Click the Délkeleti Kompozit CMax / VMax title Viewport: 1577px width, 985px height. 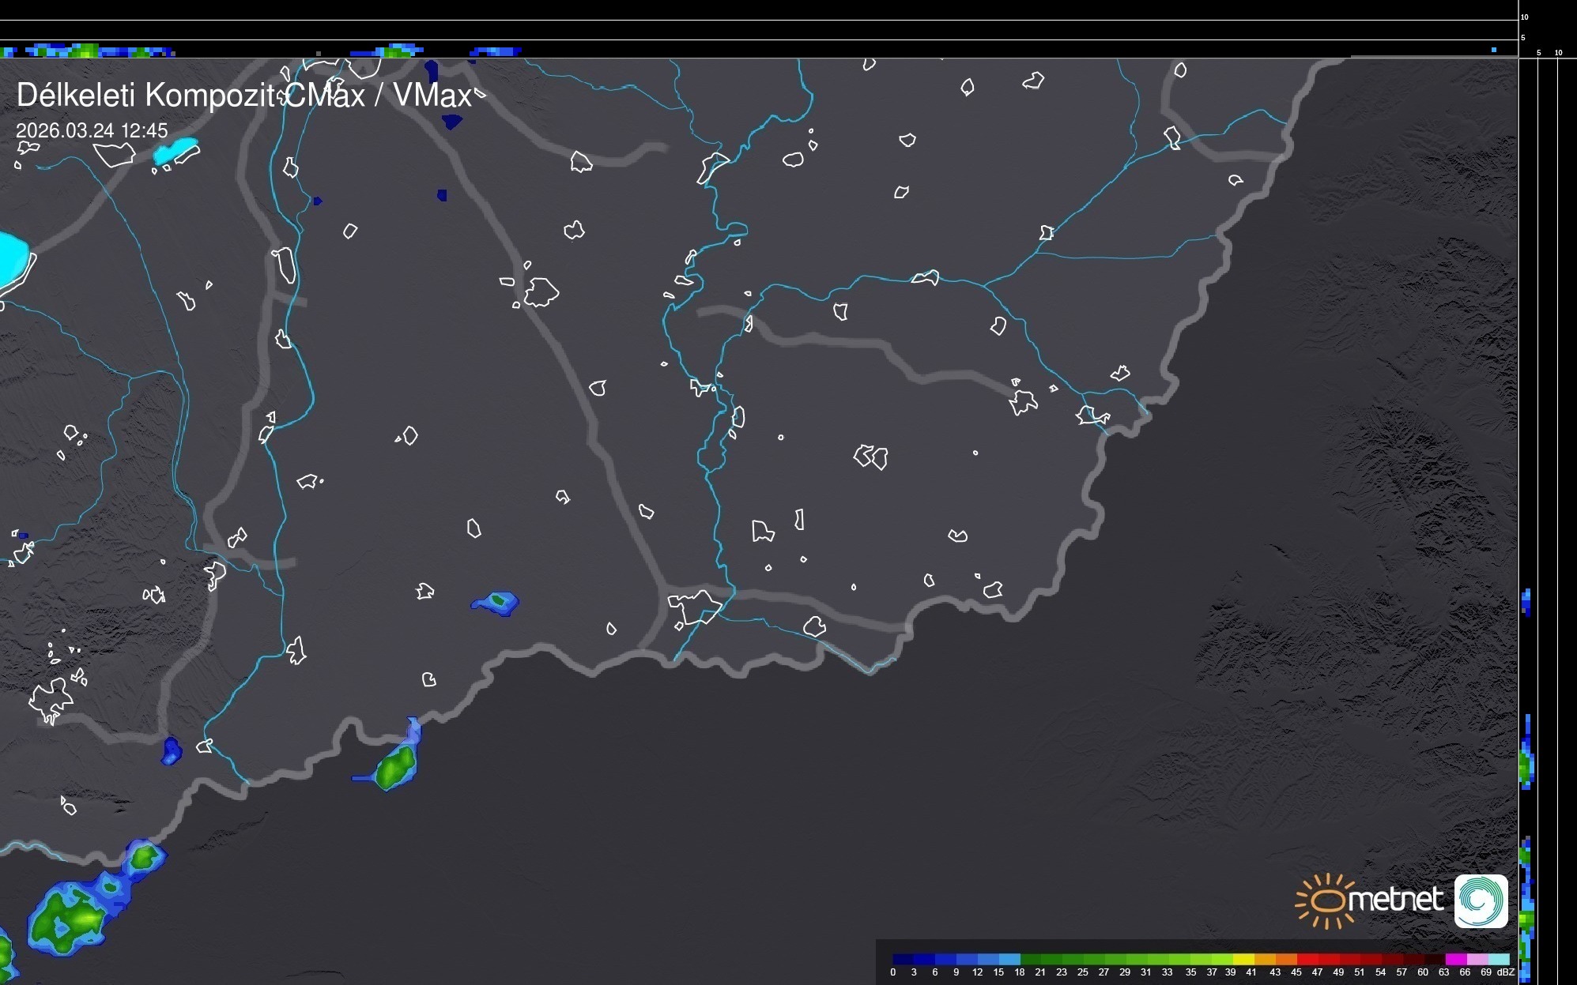(x=243, y=96)
